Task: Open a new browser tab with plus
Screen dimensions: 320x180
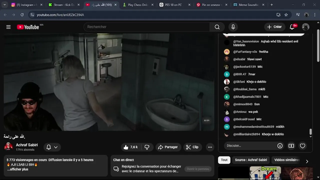Action: (x=272, y=5)
